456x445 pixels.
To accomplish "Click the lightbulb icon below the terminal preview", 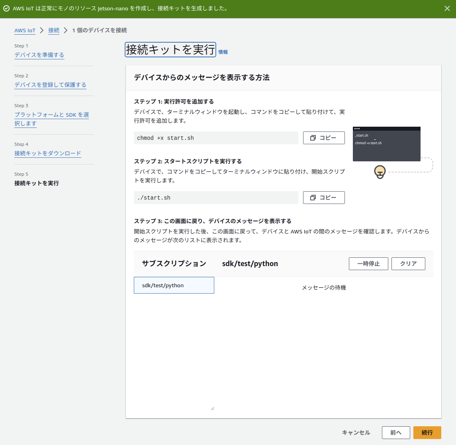I will 379,172.
